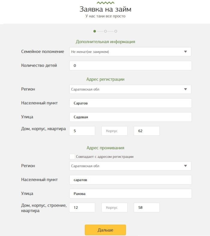Screen dimensions: 210x236
Task: Tick the Совпадает с адресом регистрации checkbox
Action: (72, 157)
